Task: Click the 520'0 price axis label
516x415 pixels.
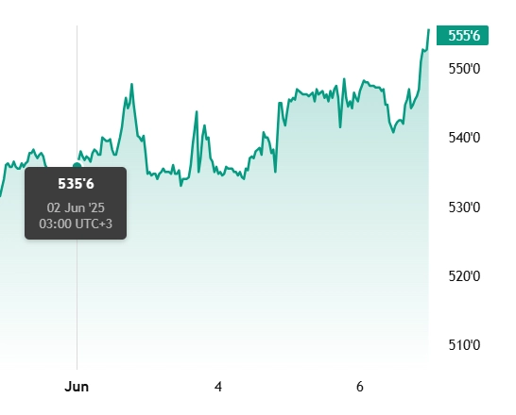Action: (464, 276)
